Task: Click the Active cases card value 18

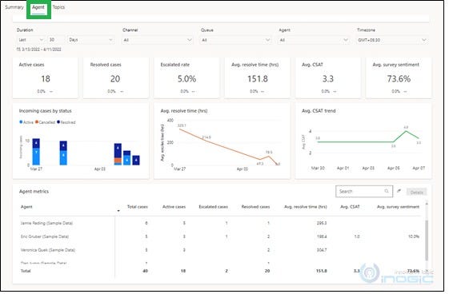Action: click(x=46, y=78)
